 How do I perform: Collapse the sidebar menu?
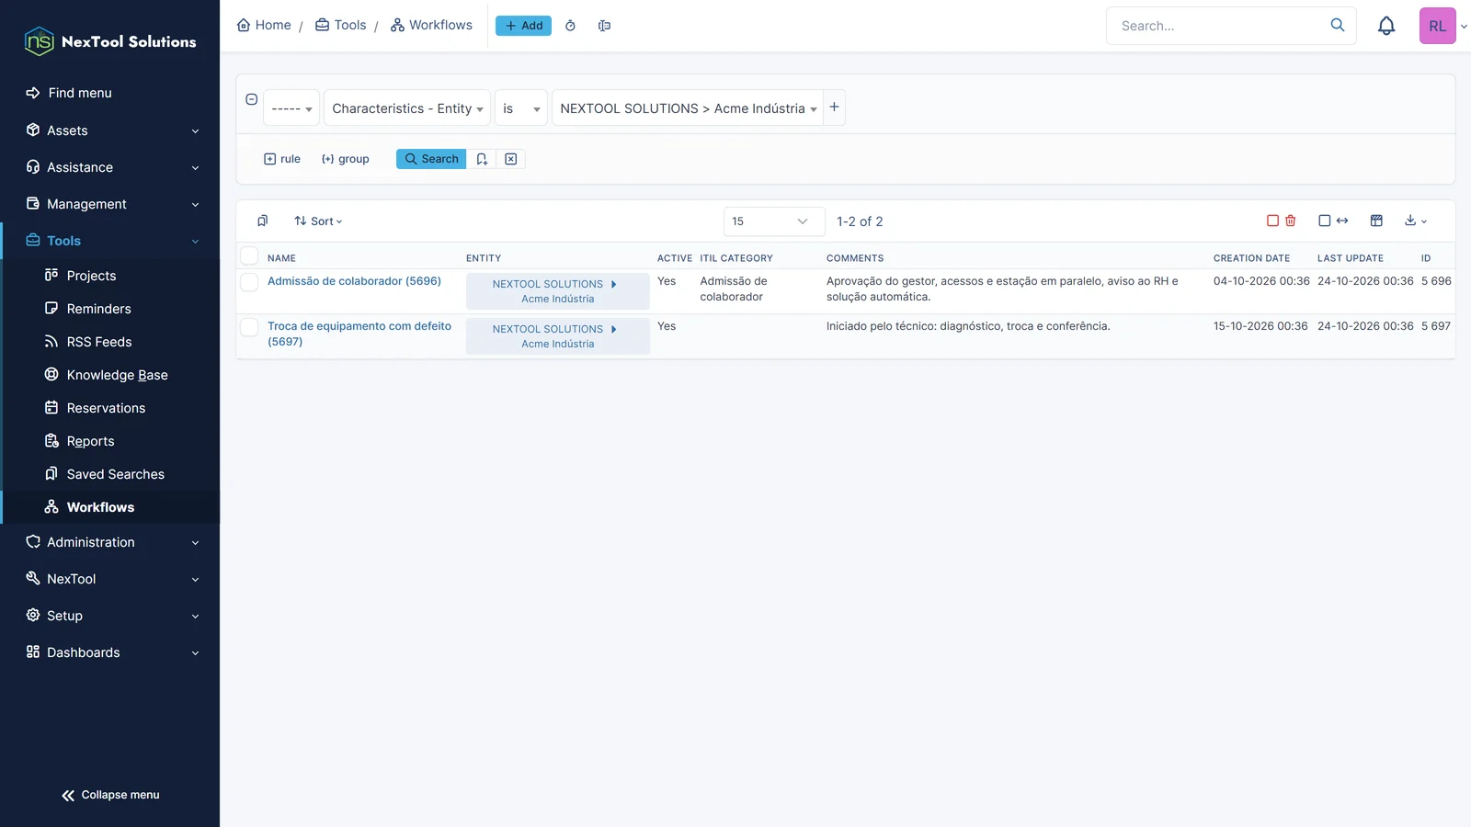pos(110,795)
